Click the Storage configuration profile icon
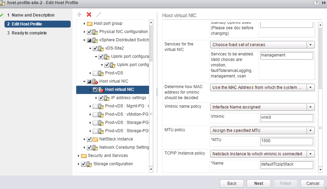The image size is (327, 189). click(89, 164)
